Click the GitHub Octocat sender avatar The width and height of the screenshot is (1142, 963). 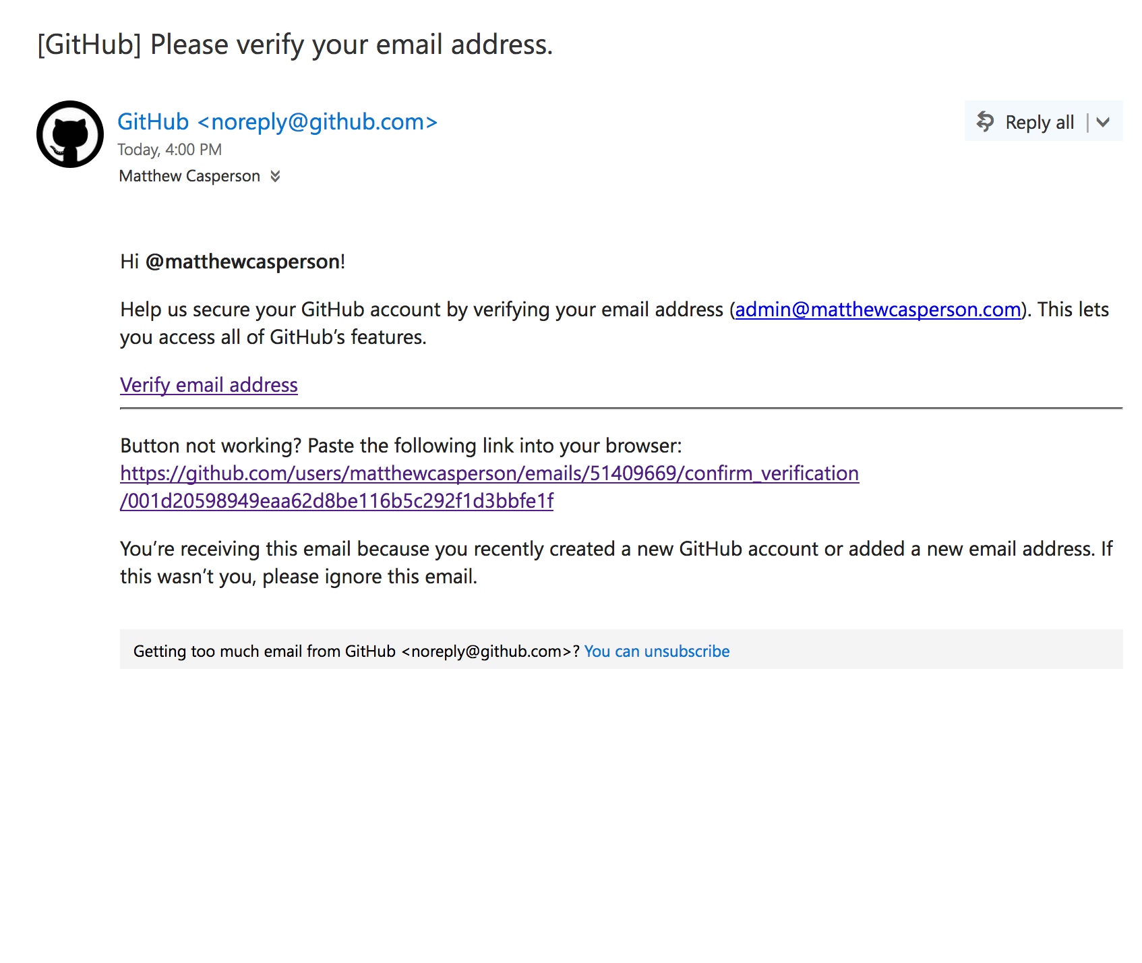(x=70, y=134)
